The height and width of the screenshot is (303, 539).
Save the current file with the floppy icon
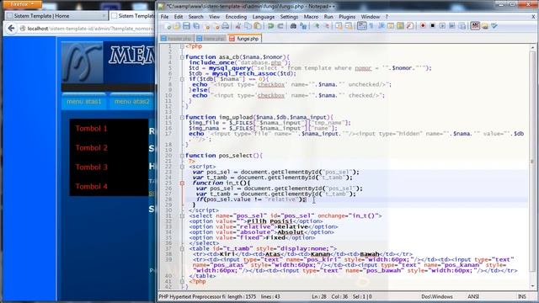click(186, 26)
